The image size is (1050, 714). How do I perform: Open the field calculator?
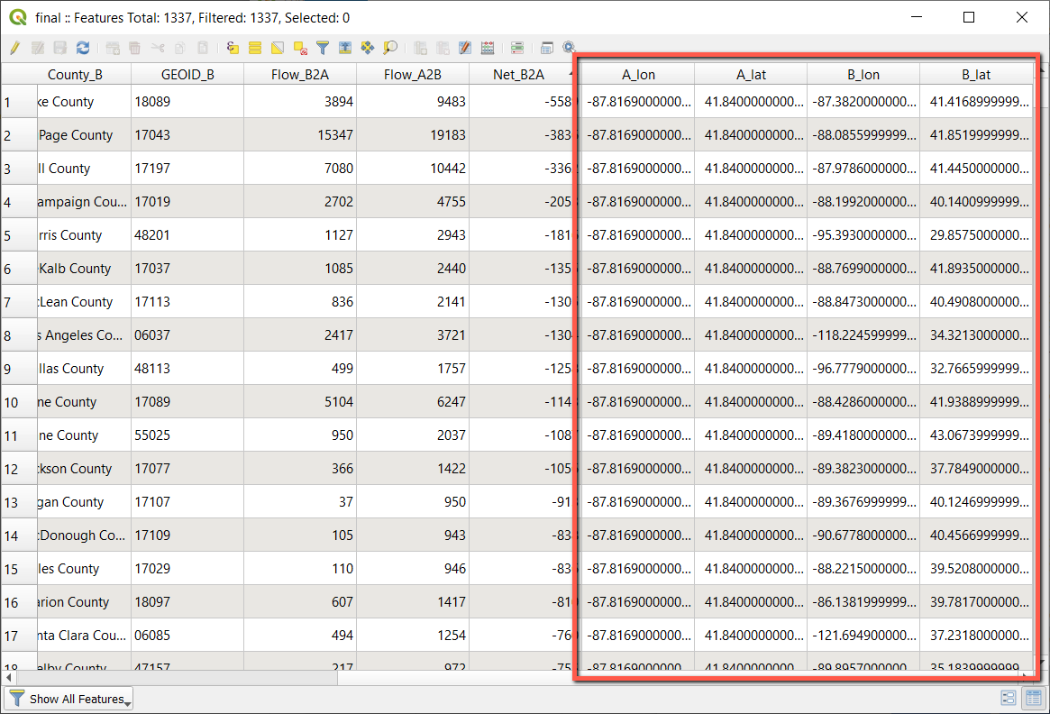pos(488,48)
